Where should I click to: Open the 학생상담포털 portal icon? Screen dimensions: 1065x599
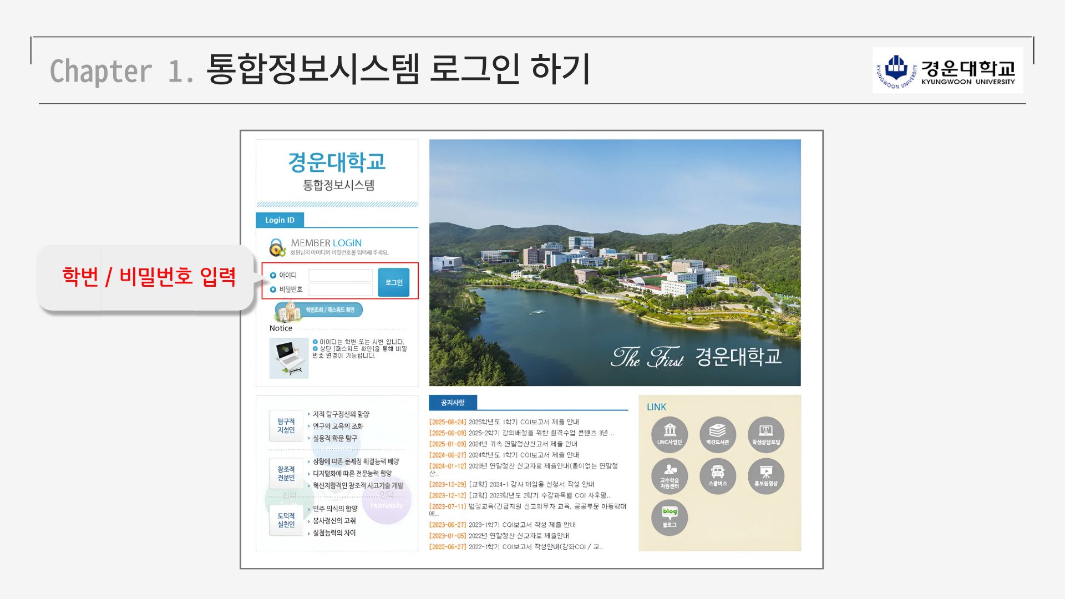tap(765, 434)
